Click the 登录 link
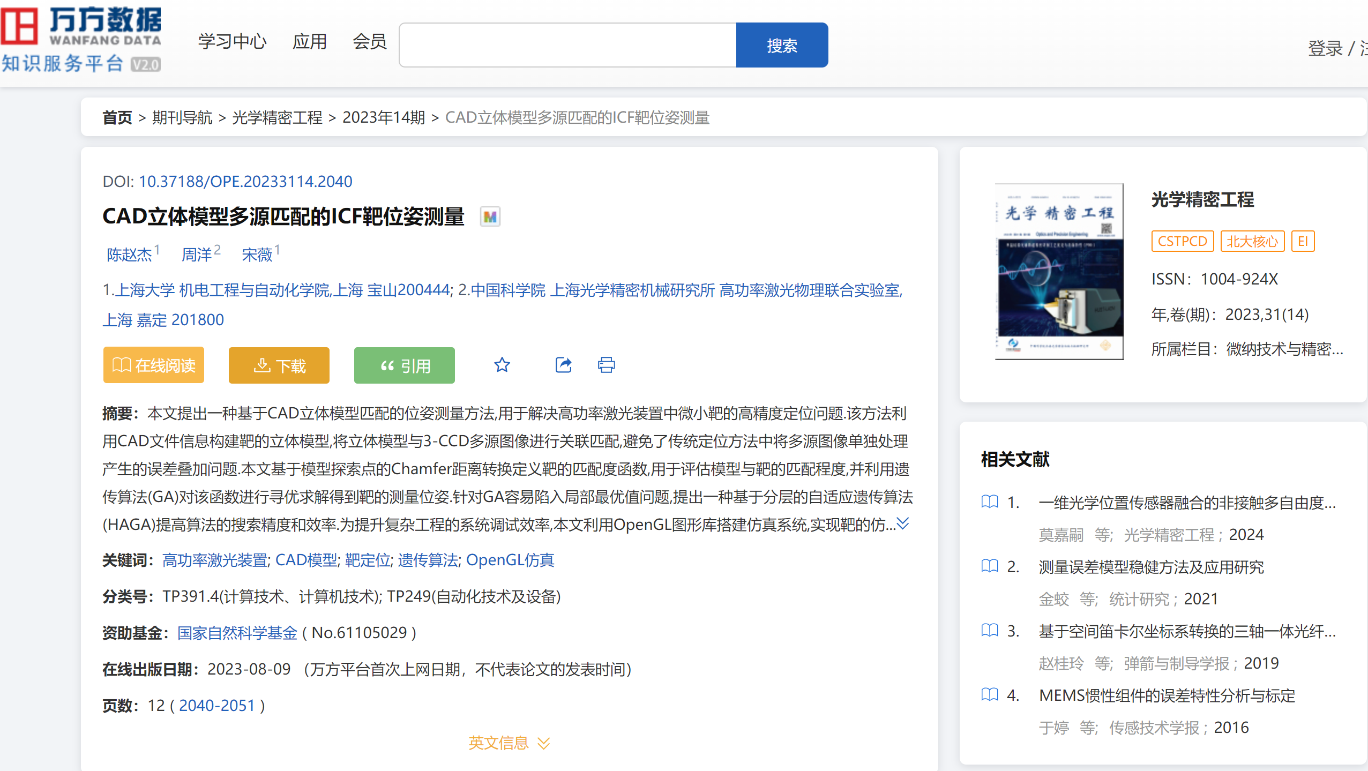 1325,49
